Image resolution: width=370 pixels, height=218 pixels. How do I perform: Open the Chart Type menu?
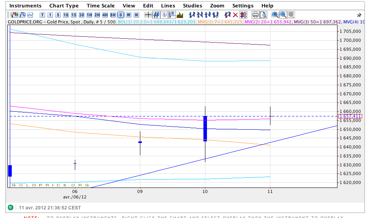tap(64, 6)
